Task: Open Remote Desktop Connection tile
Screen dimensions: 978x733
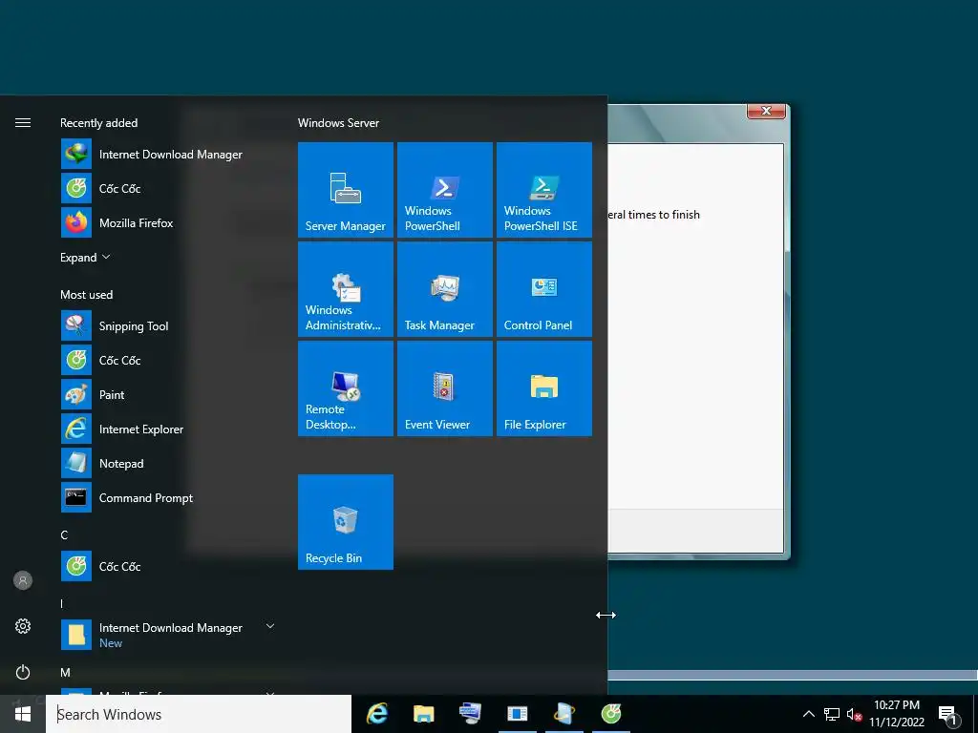Action: pyautogui.click(x=346, y=387)
